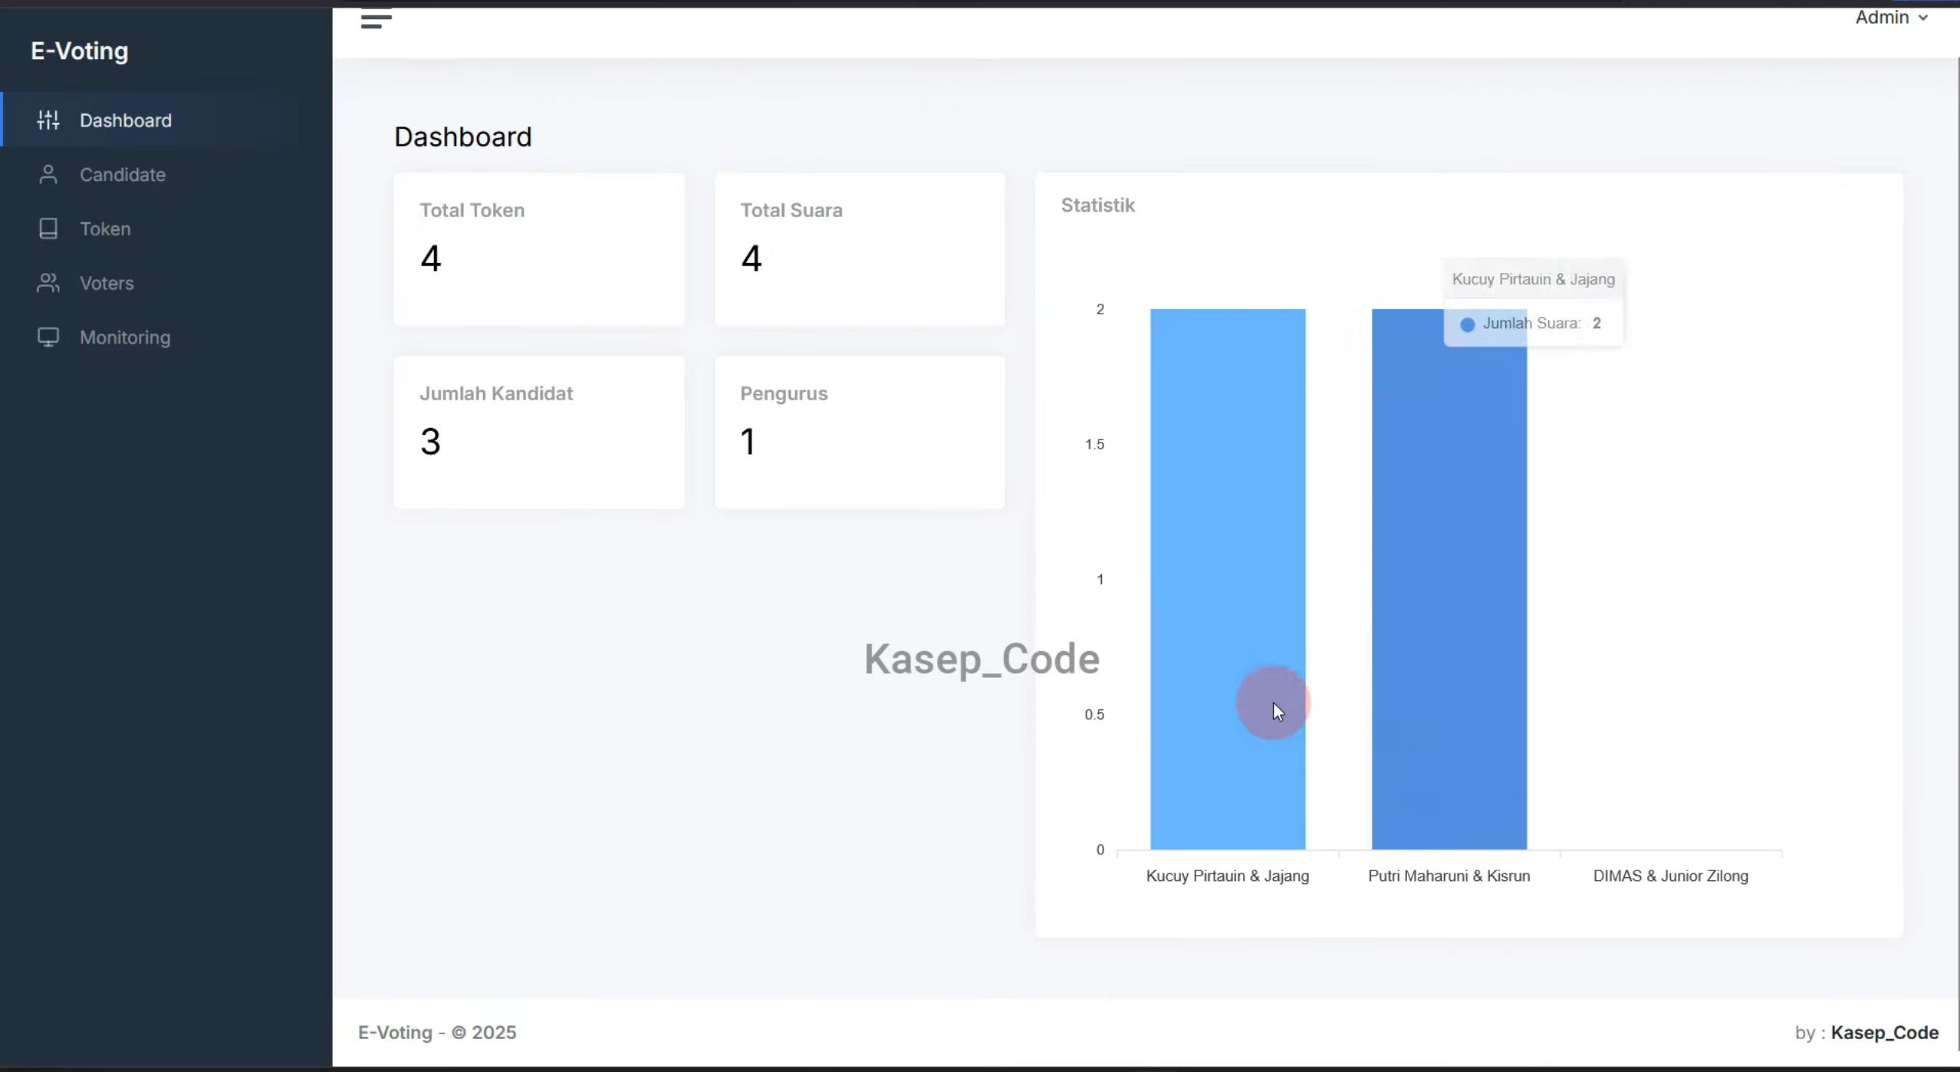Click axis label 'Putri Maharuni & Kisrun'
This screenshot has width=1960, height=1072.
pyautogui.click(x=1449, y=876)
